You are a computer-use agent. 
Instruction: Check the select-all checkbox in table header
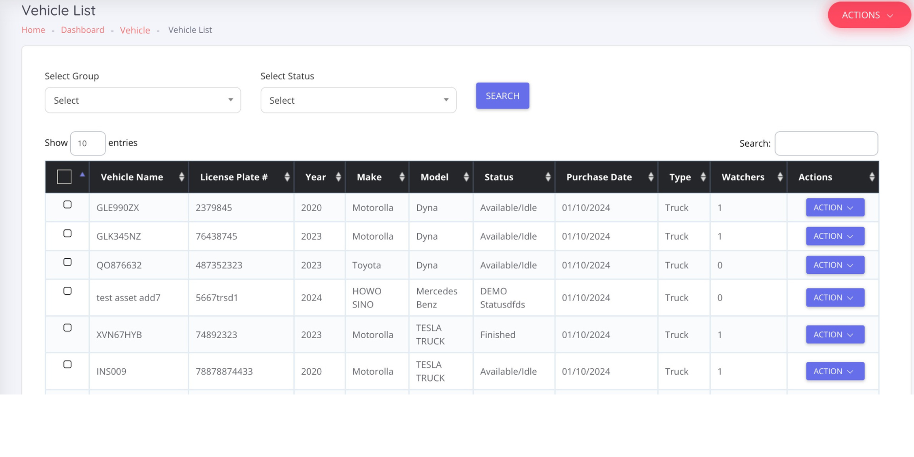tap(64, 177)
